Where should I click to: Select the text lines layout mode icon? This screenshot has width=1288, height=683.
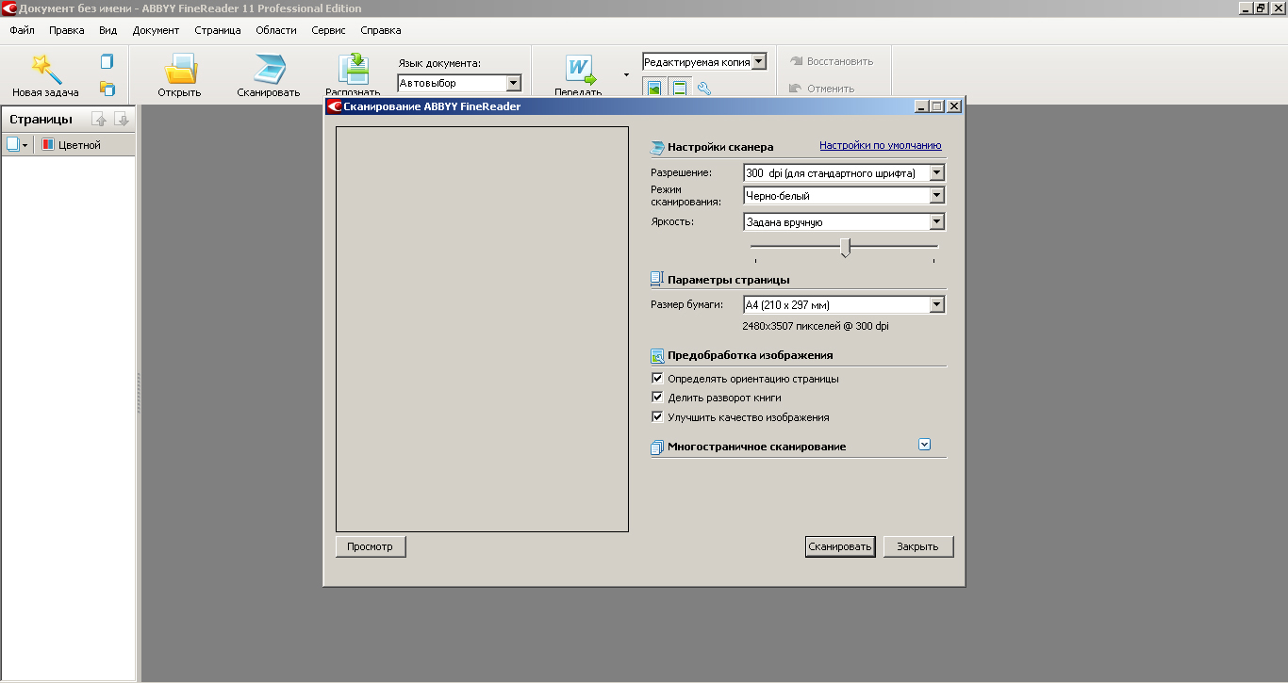click(679, 88)
